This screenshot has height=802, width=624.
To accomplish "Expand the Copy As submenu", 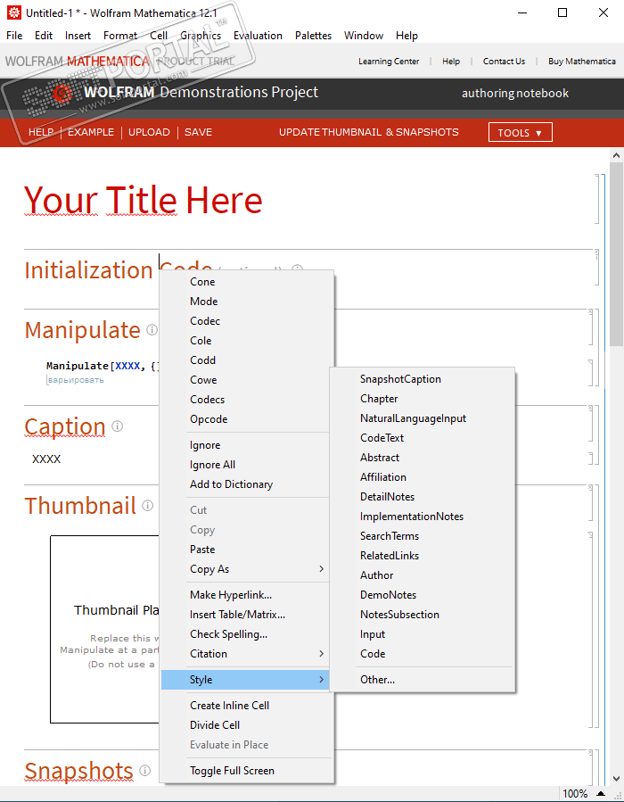I will [247, 569].
